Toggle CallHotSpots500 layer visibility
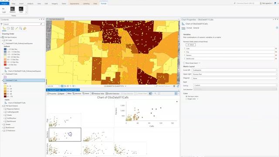The height and width of the screenshot is (157, 279). pos(6,112)
